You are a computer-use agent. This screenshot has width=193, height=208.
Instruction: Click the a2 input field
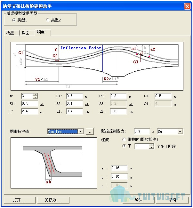[118, 111]
